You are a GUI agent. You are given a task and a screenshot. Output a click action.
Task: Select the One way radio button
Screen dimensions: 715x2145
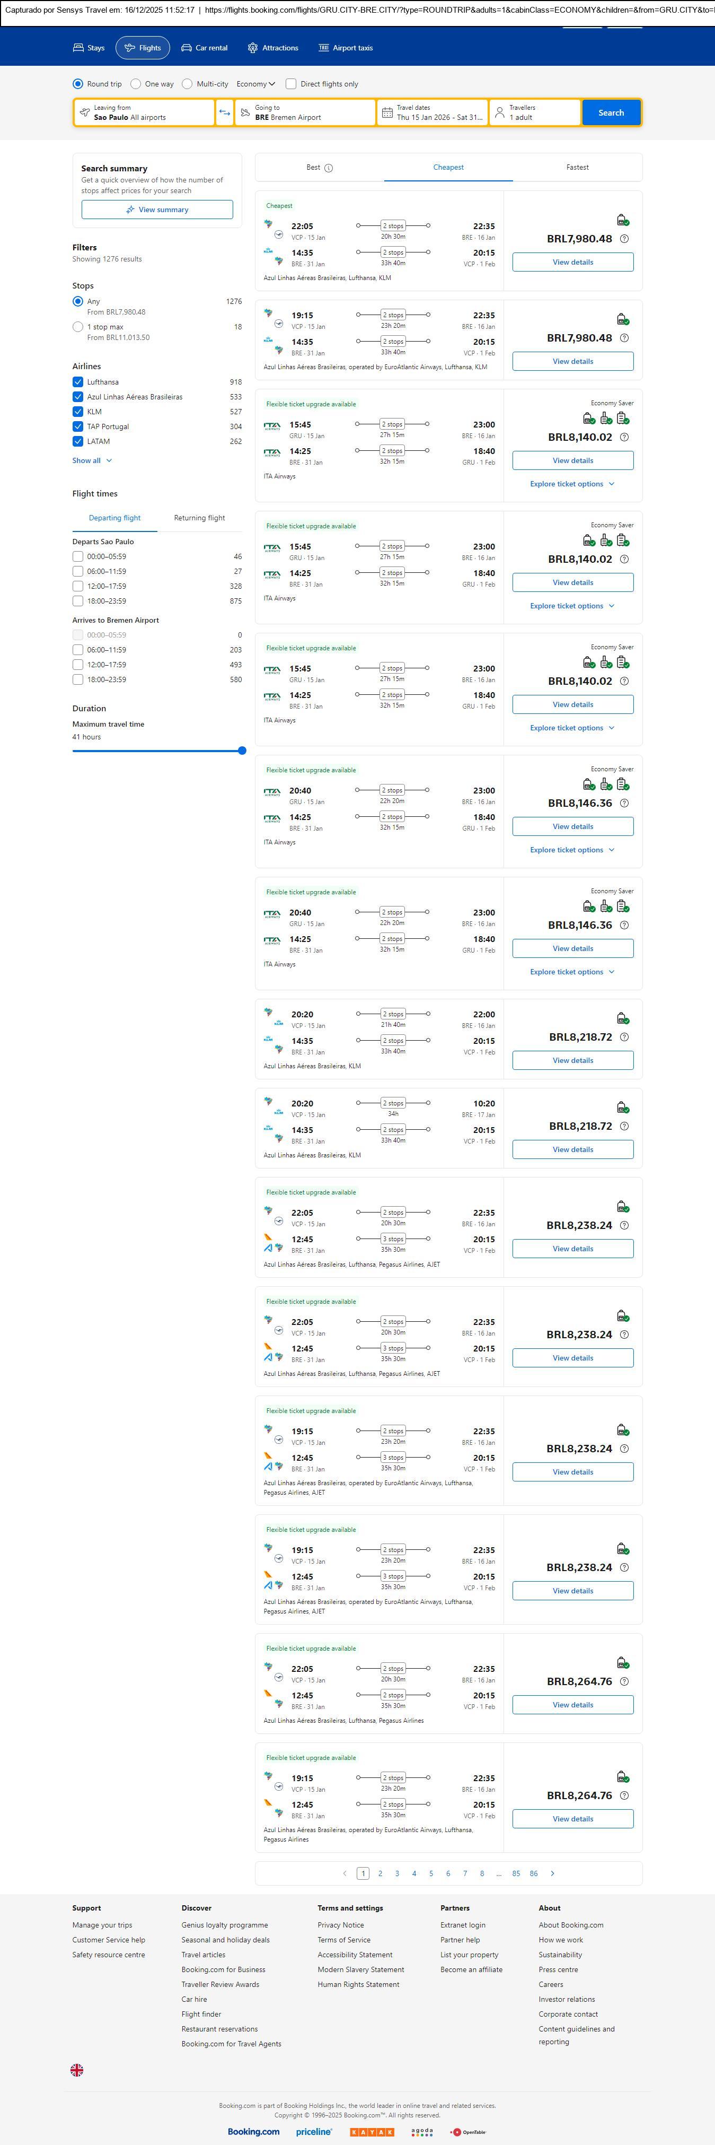136,84
